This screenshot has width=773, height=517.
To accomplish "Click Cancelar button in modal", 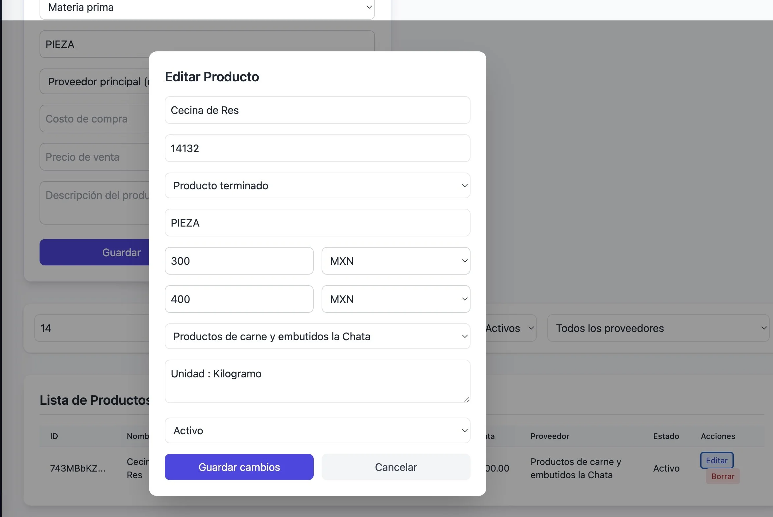I will tap(396, 467).
